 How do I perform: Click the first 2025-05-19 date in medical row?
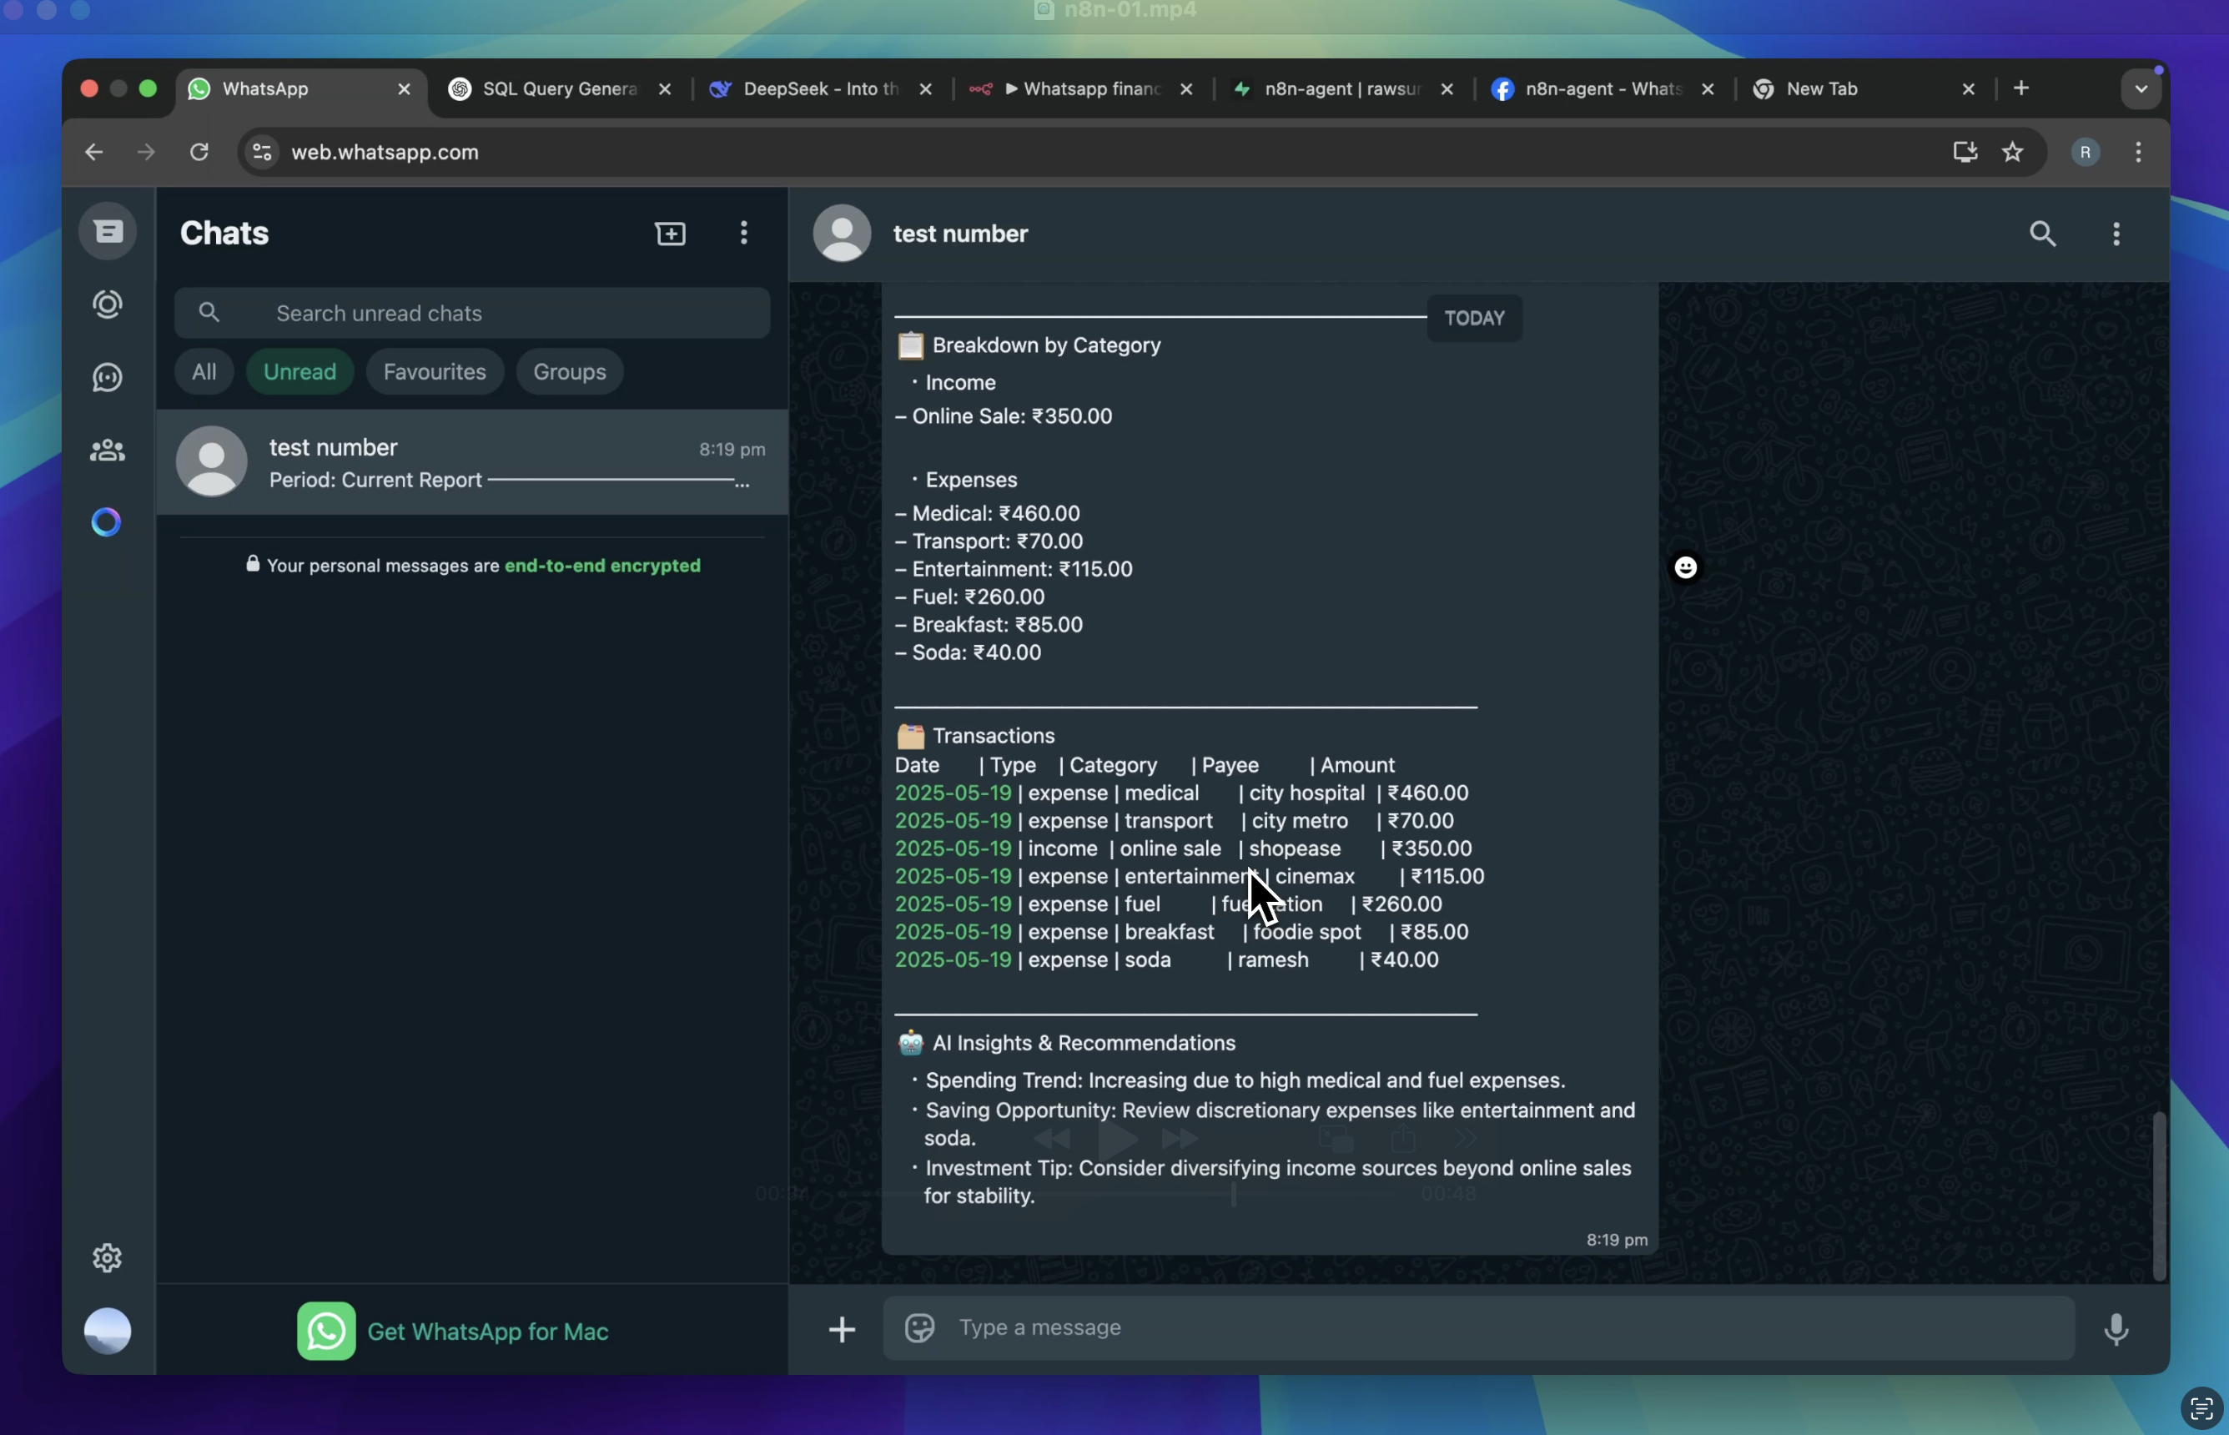(953, 793)
